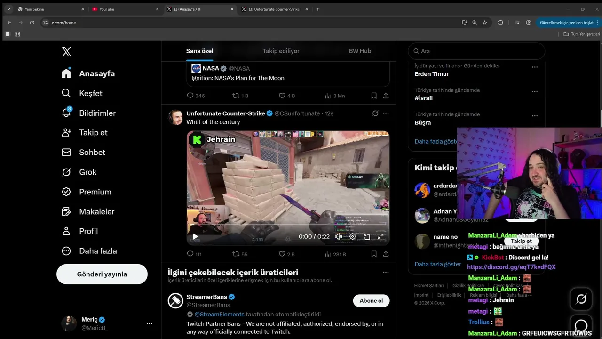The height and width of the screenshot is (339, 602).
Task: Open Grok floating button
Action: 581,299
